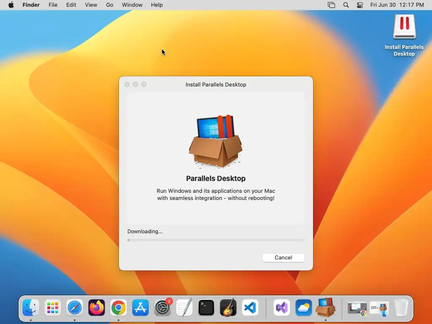The image size is (432, 324).
Task: Open the minimized Chrome window in the Dock
Action: 357,308
